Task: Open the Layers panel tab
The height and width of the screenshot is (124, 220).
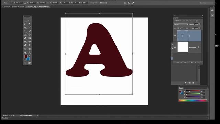Action: 176,18
